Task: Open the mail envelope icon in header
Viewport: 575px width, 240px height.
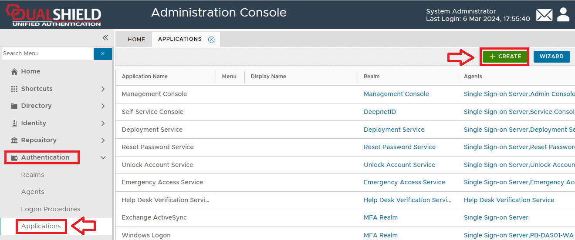Action: (544, 15)
